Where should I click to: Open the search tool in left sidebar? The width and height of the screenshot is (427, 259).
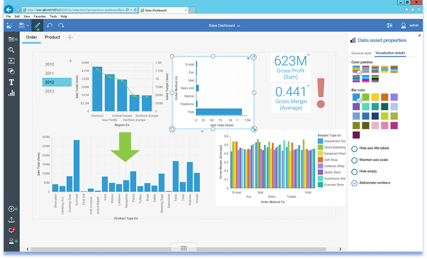click(x=11, y=50)
